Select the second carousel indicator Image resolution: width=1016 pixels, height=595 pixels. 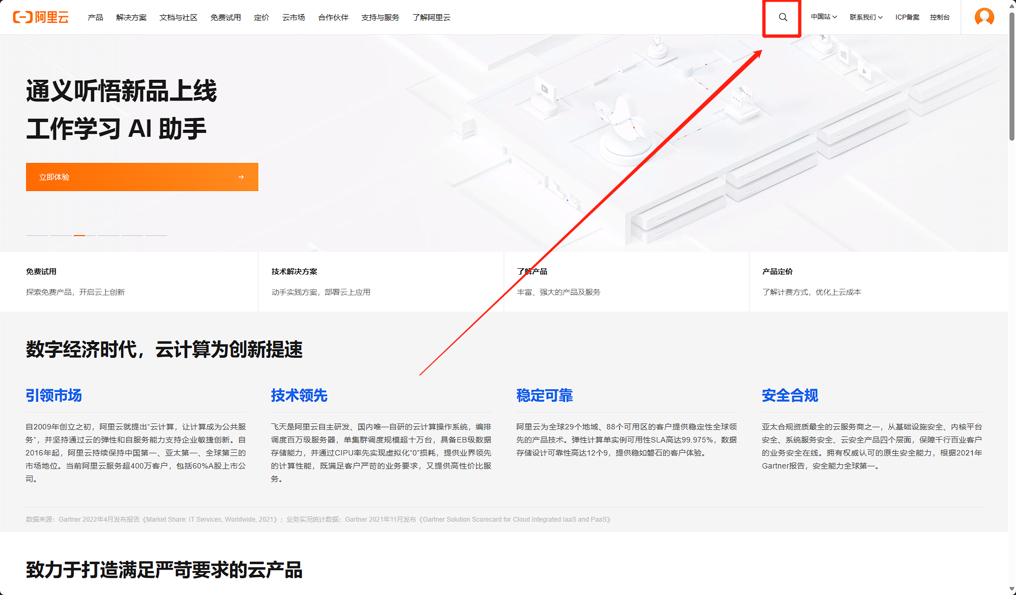(x=61, y=235)
